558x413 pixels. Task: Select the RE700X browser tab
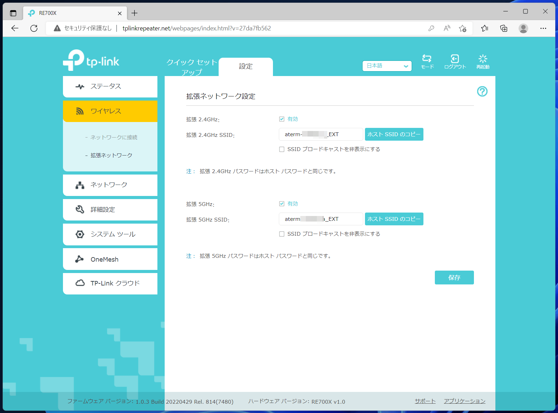74,13
